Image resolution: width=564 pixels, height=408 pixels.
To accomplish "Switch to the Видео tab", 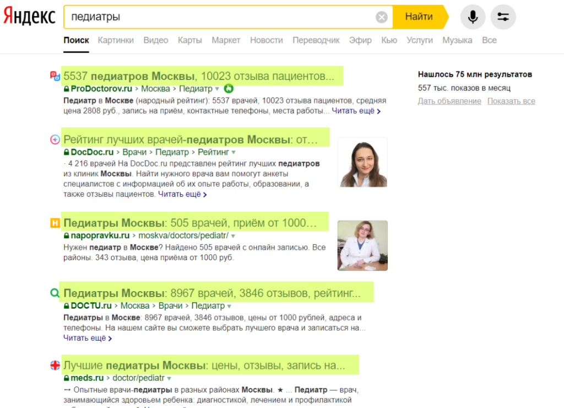I will tap(156, 40).
